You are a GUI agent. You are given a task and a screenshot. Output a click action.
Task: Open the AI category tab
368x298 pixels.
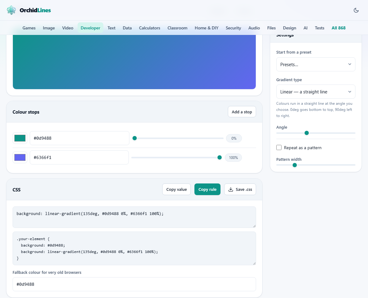tap(305, 28)
